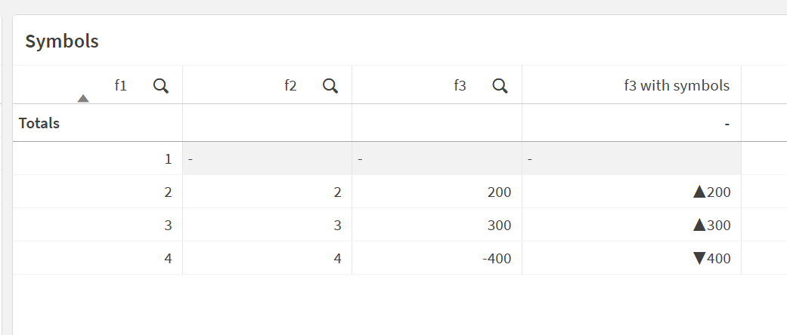Sort by the f3 column header

coord(460,86)
